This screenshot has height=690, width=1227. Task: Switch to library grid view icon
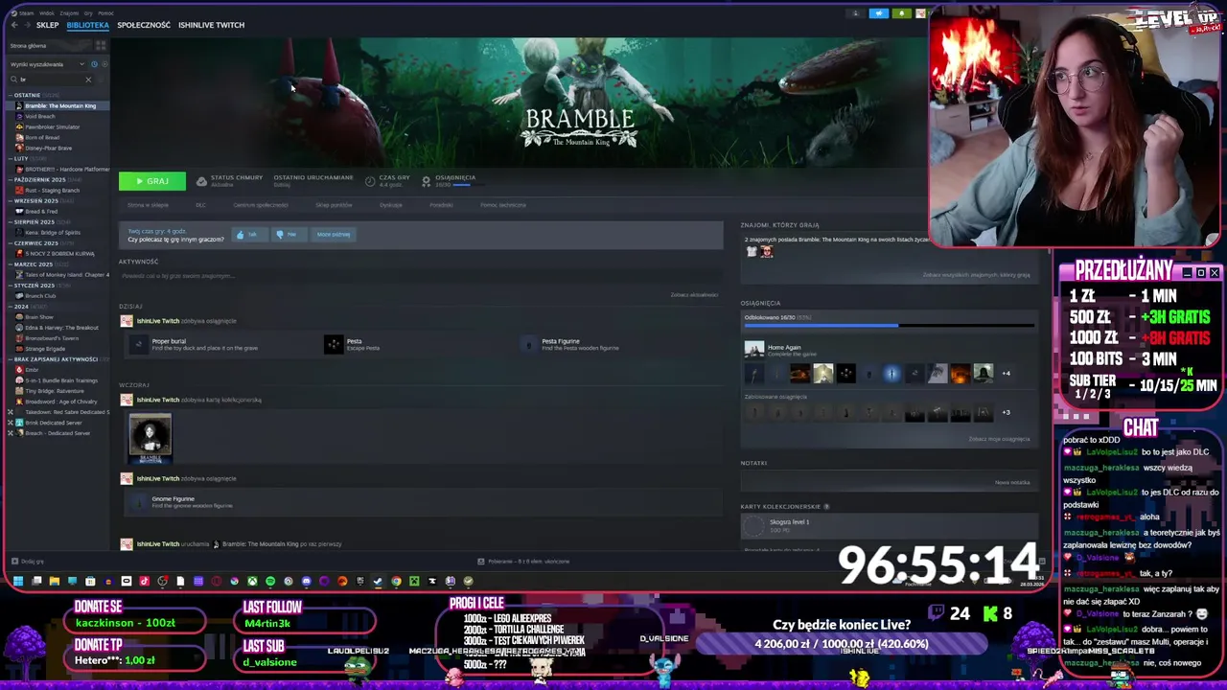pos(101,46)
